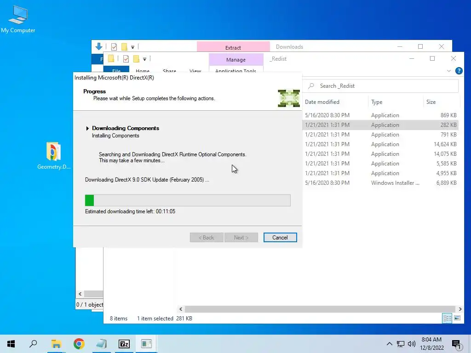The height and width of the screenshot is (353, 471).
Task: Switch to large icons view layout
Action: point(457,318)
